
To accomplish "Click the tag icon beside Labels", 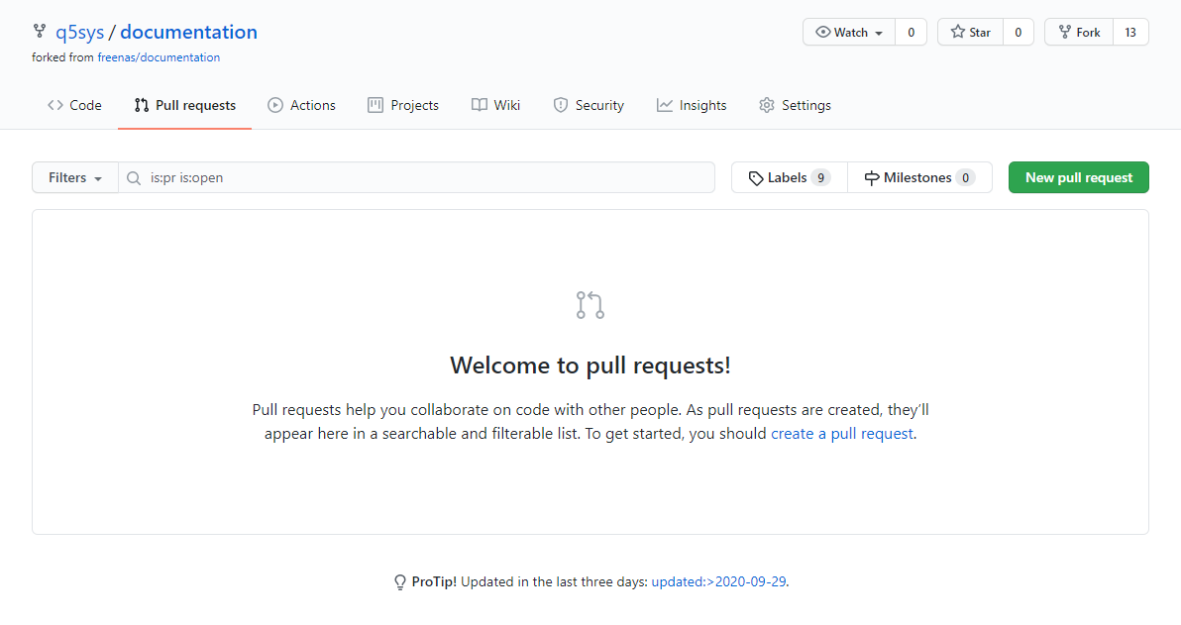I will pyautogui.click(x=756, y=178).
